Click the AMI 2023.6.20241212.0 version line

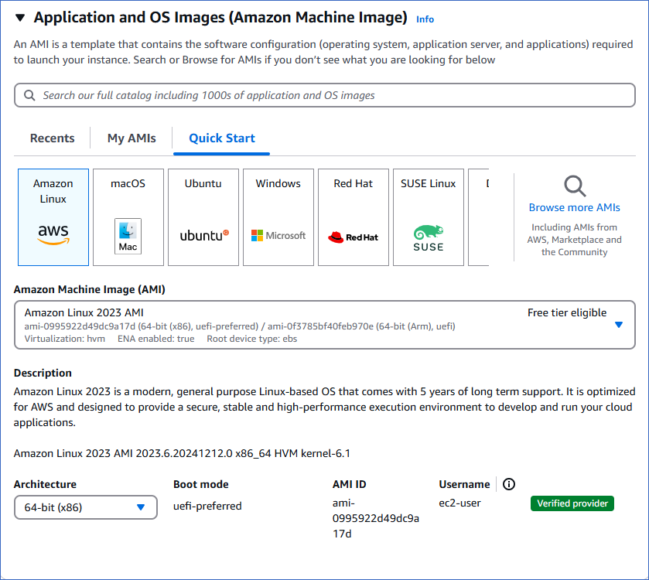coord(182,453)
